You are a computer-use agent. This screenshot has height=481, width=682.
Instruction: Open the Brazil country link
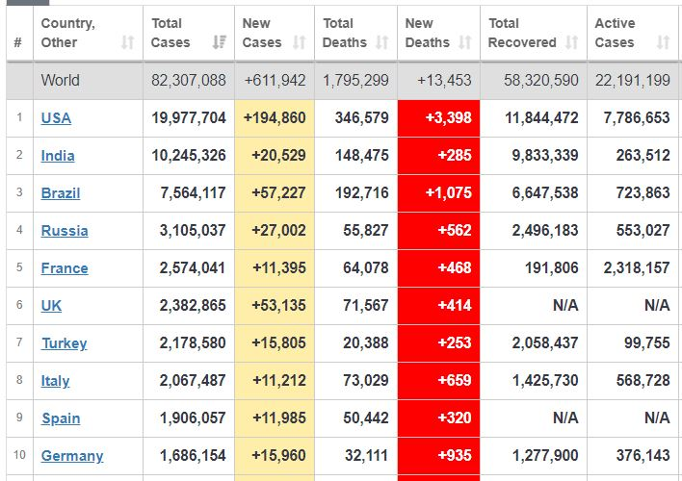click(x=61, y=192)
